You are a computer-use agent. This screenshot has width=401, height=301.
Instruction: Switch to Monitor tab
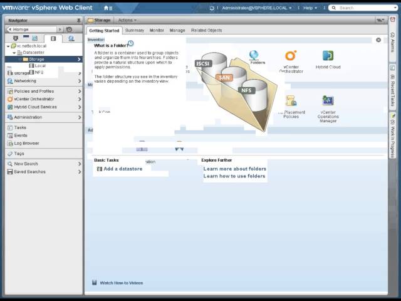157,31
